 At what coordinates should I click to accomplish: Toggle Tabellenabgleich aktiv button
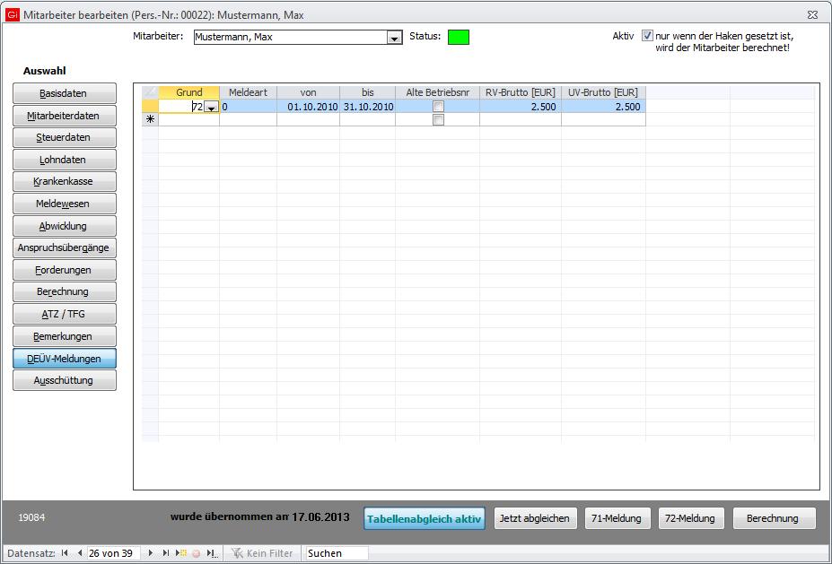click(424, 518)
